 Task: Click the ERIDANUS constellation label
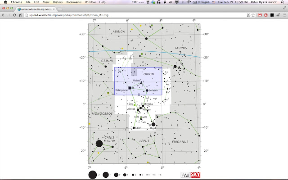180,142
